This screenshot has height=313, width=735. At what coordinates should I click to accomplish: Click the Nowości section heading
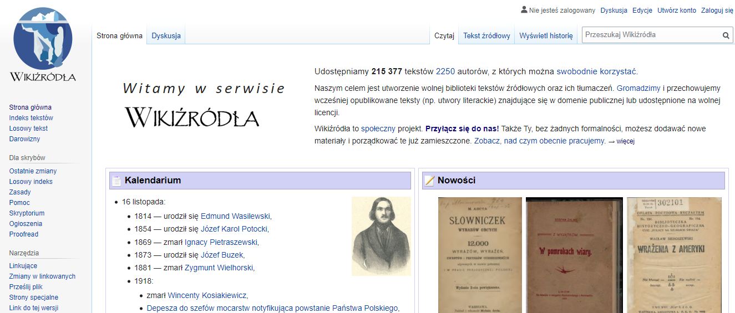coord(456,180)
